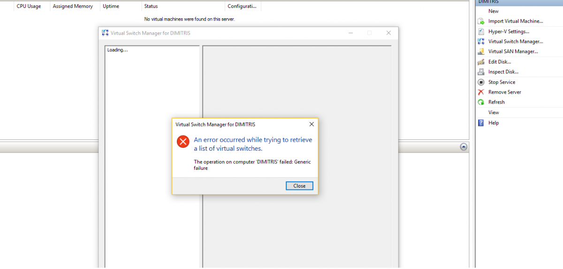The height and width of the screenshot is (269, 563).
Task: Click the red error icon in dialog
Action: (x=183, y=141)
